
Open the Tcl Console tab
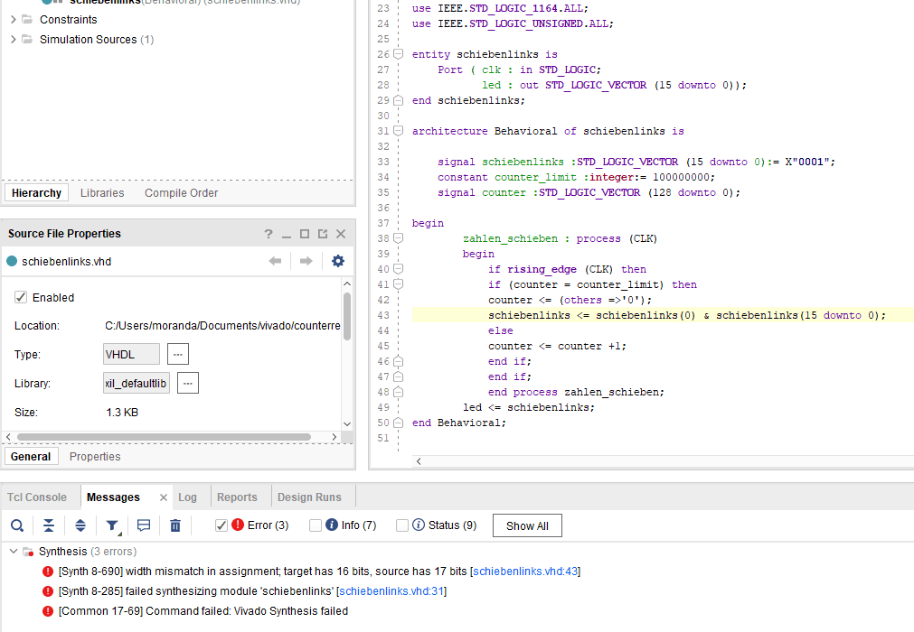click(x=37, y=497)
